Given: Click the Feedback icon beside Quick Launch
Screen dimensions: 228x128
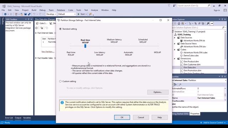Looking at the screenshot, I should point(174,6).
